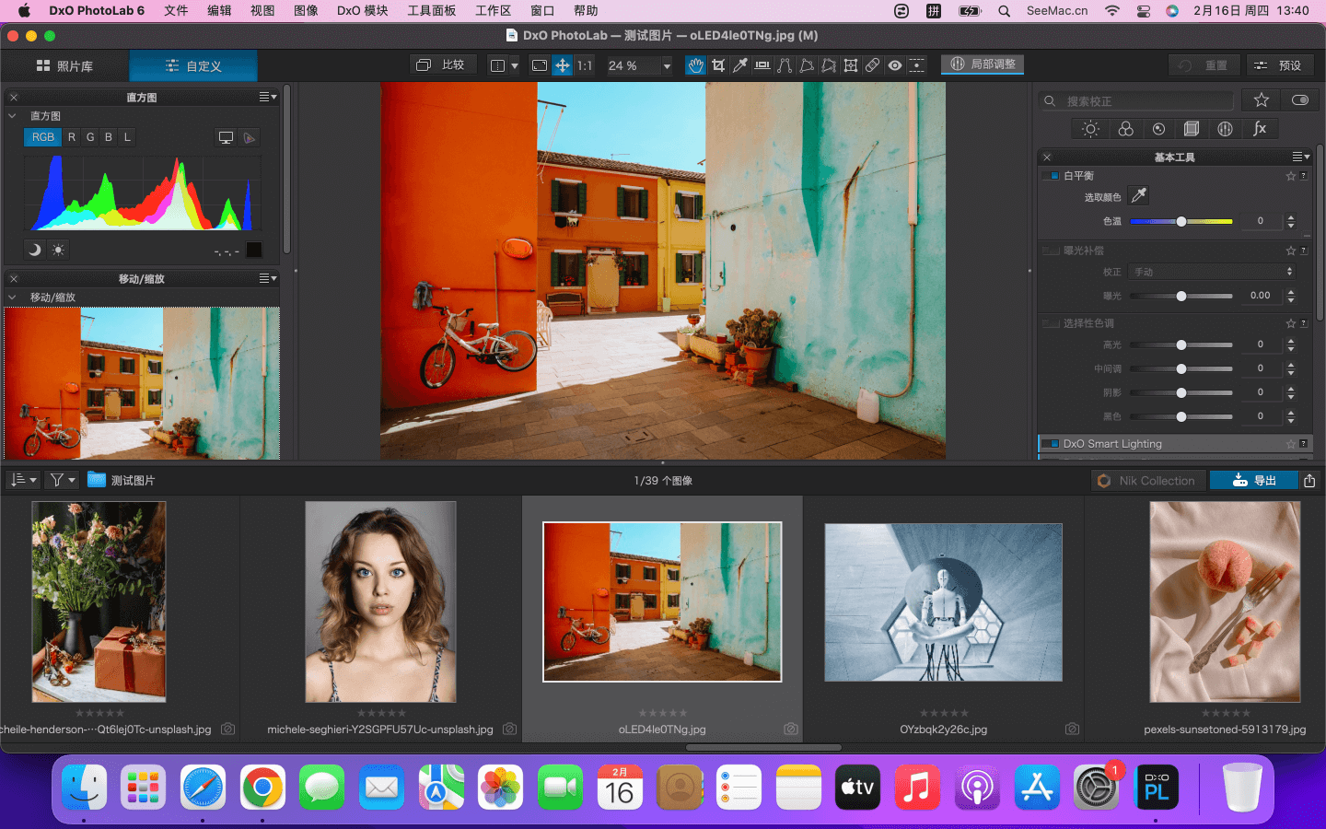This screenshot has height=829, width=1326.
Task: Switch to the 照片库 tab
Action: click(65, 66)
